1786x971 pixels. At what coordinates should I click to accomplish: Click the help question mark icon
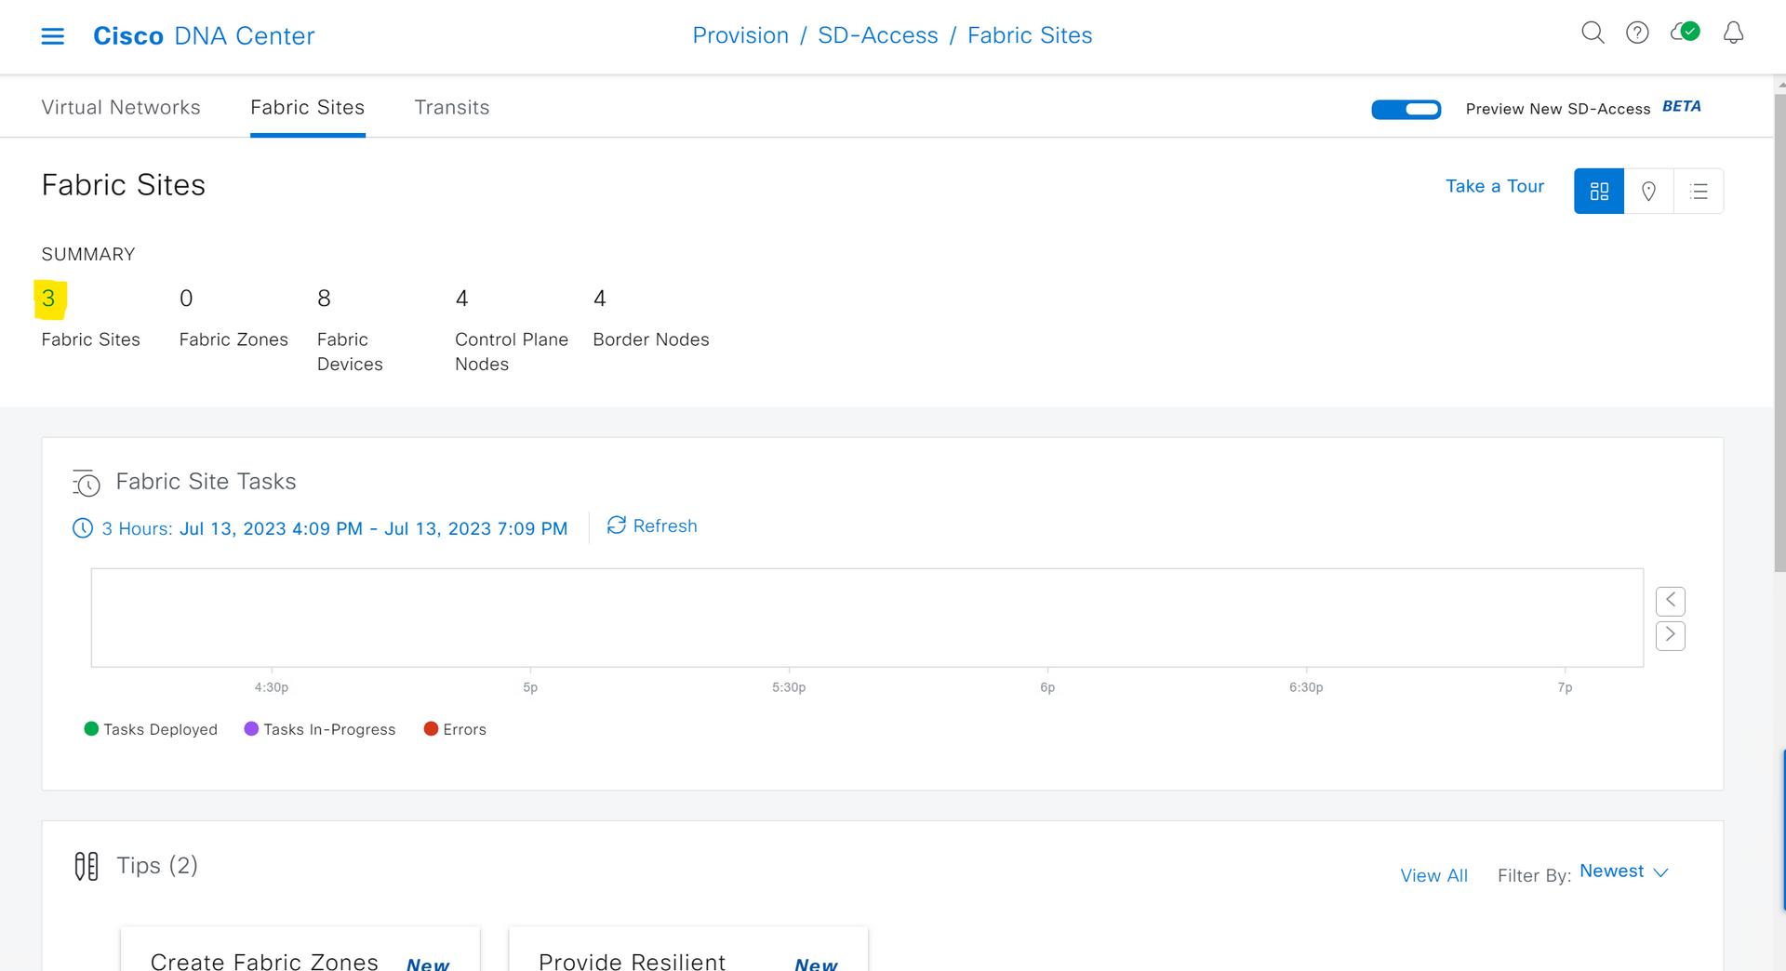(1638, 32)
